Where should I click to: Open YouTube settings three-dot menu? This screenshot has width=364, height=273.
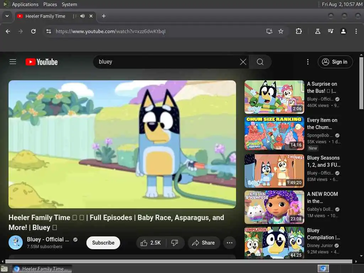click(308, 62)
